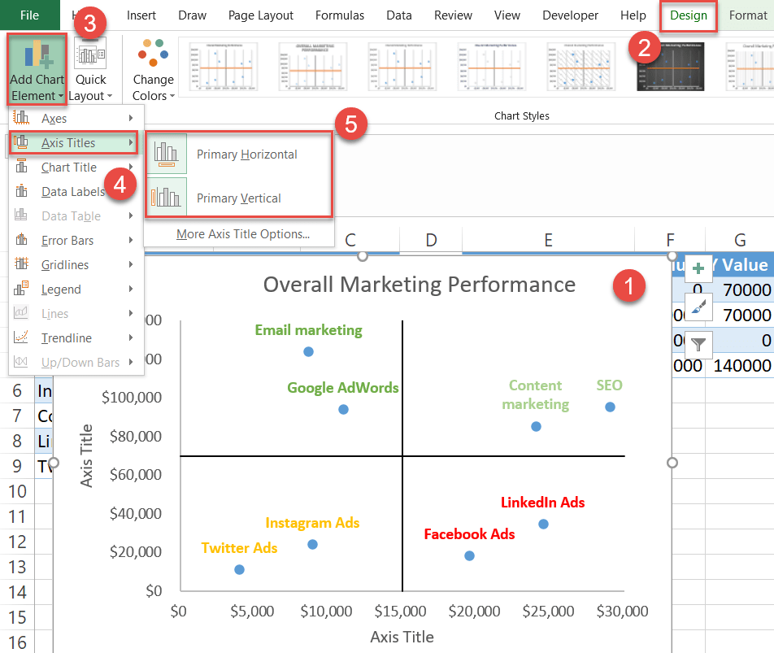
Task: Open the File menu
Action: (29, 15)
